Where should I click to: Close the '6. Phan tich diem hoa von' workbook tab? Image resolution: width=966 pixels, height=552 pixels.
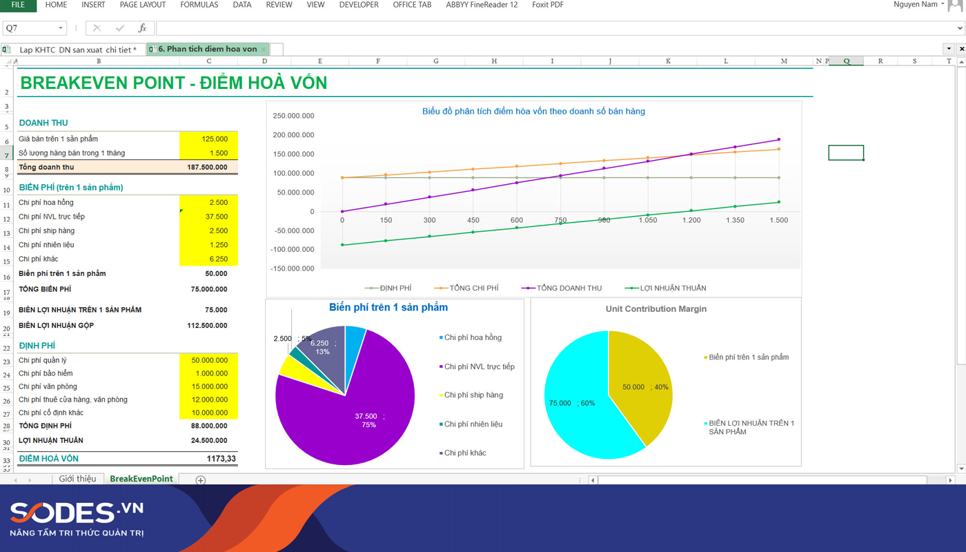tap(264, 50)
